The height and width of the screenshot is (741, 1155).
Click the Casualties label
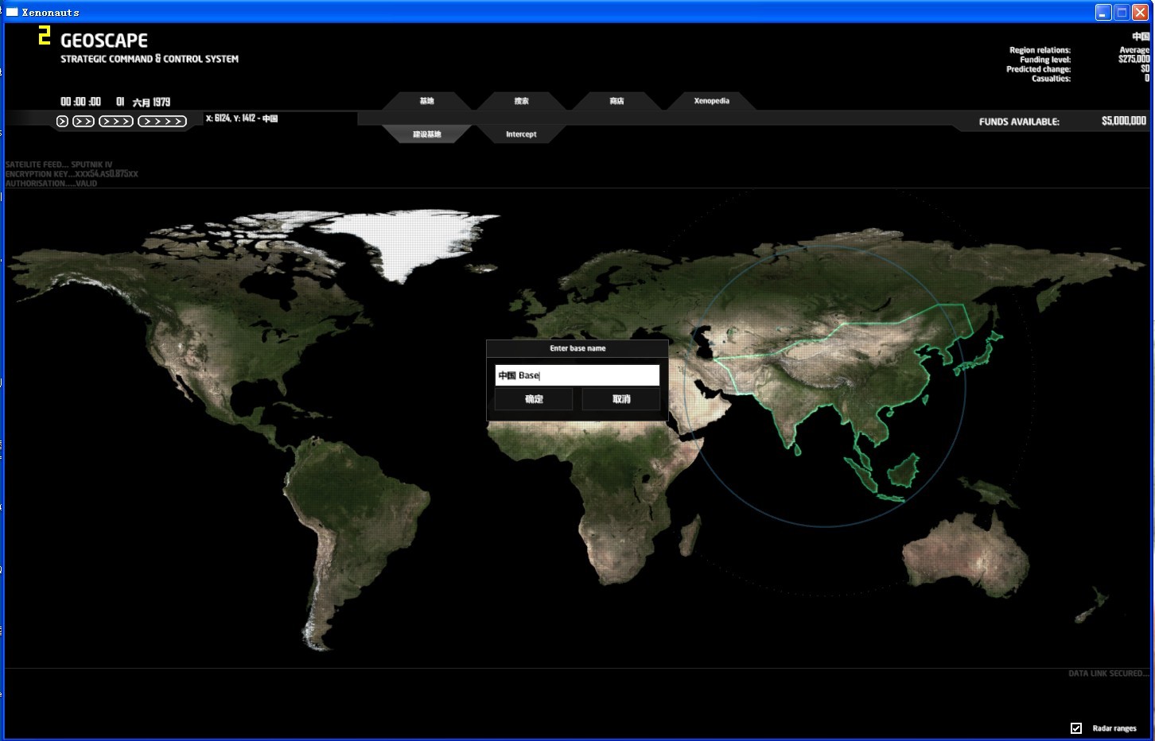(x=1051, y=79)
